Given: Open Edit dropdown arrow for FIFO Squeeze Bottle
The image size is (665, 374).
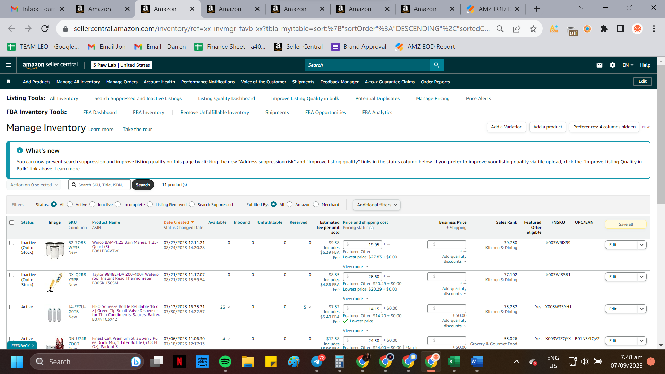Looking at the screenshot, I should tap(642, 309).
